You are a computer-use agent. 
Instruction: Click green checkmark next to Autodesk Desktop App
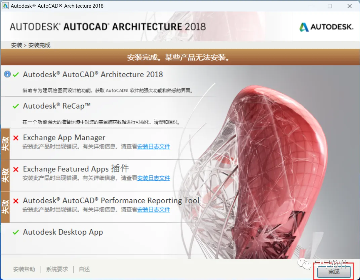[x=15, y=232]
